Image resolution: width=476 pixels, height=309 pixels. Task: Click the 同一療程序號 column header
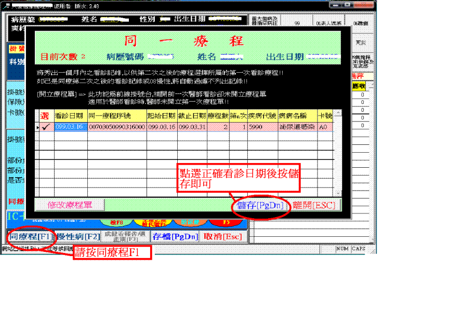116,115
